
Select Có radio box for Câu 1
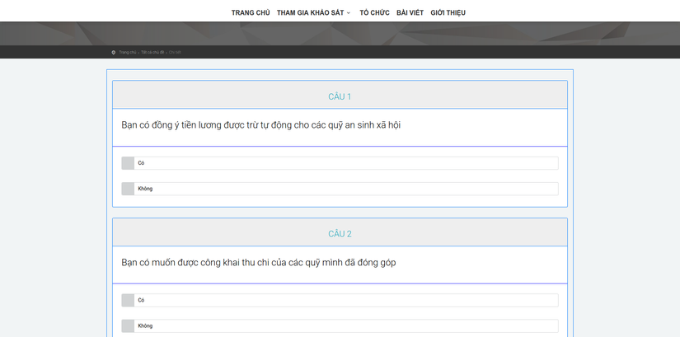point(128,163)
